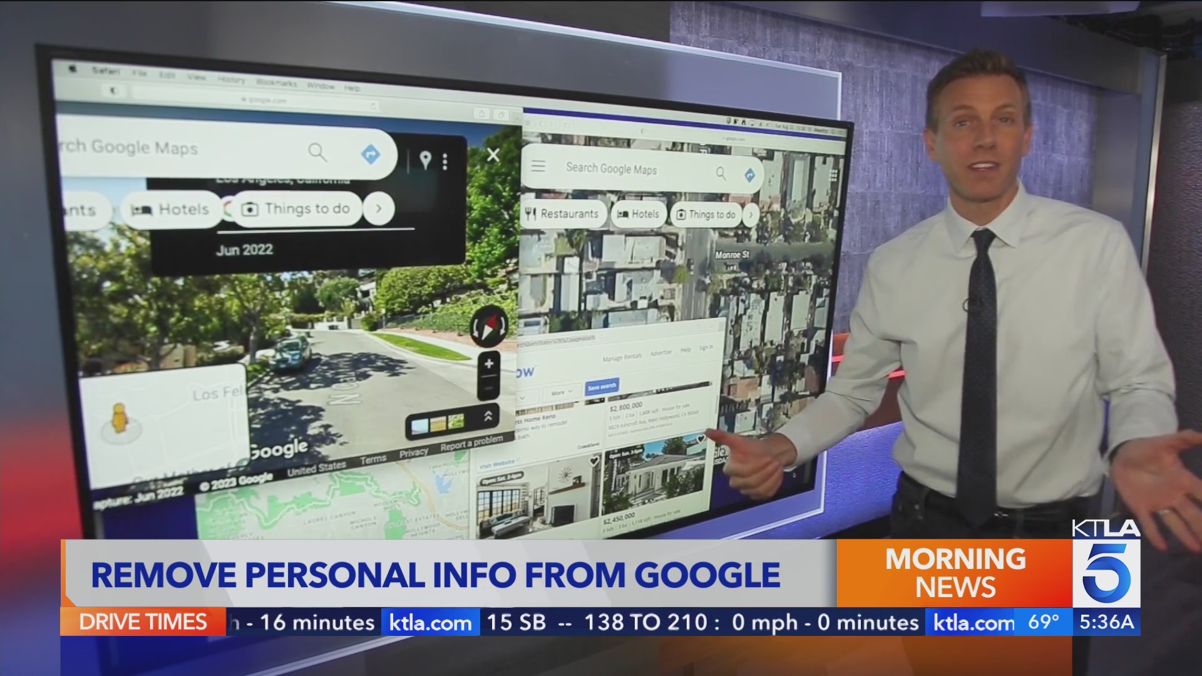Screen dimensions: 1202x676
Task: Open the three-dot menu in Street View panel
Action: (x=445, y=161)
